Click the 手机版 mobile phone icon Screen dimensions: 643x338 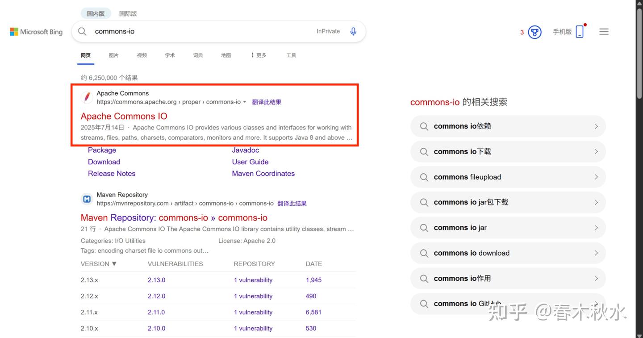[x=580, y=31]
